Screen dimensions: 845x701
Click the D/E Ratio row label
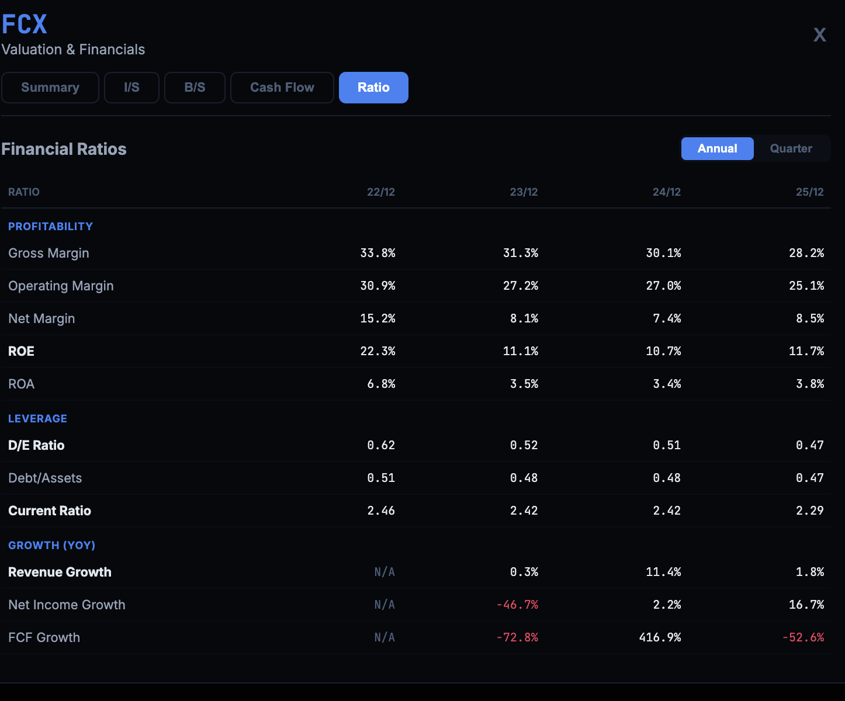pyautogui.click(x=36, y=445)
